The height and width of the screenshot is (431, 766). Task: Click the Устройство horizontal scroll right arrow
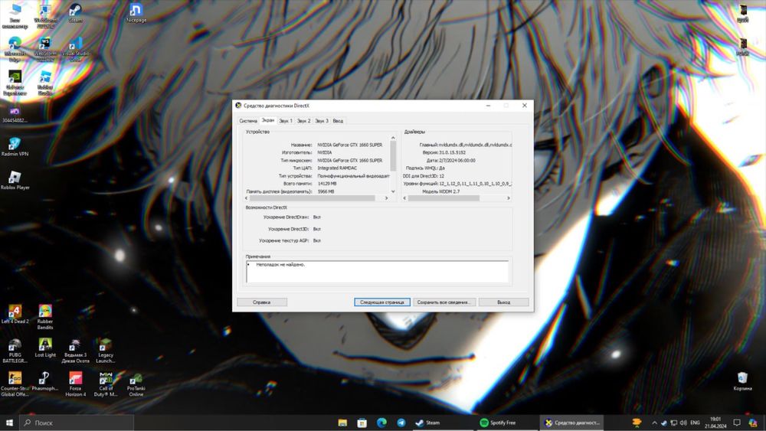(x=386, y=198)
